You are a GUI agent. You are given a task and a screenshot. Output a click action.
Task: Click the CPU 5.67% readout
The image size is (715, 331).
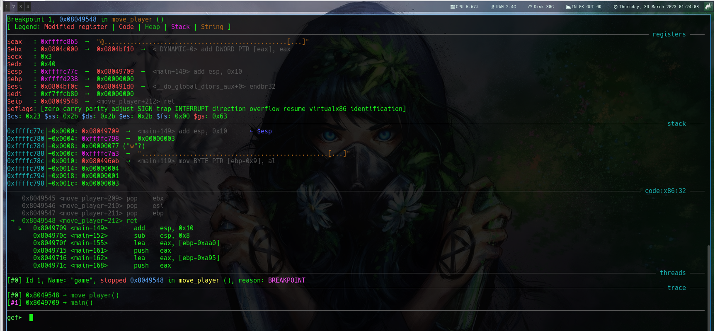[467, 7]
